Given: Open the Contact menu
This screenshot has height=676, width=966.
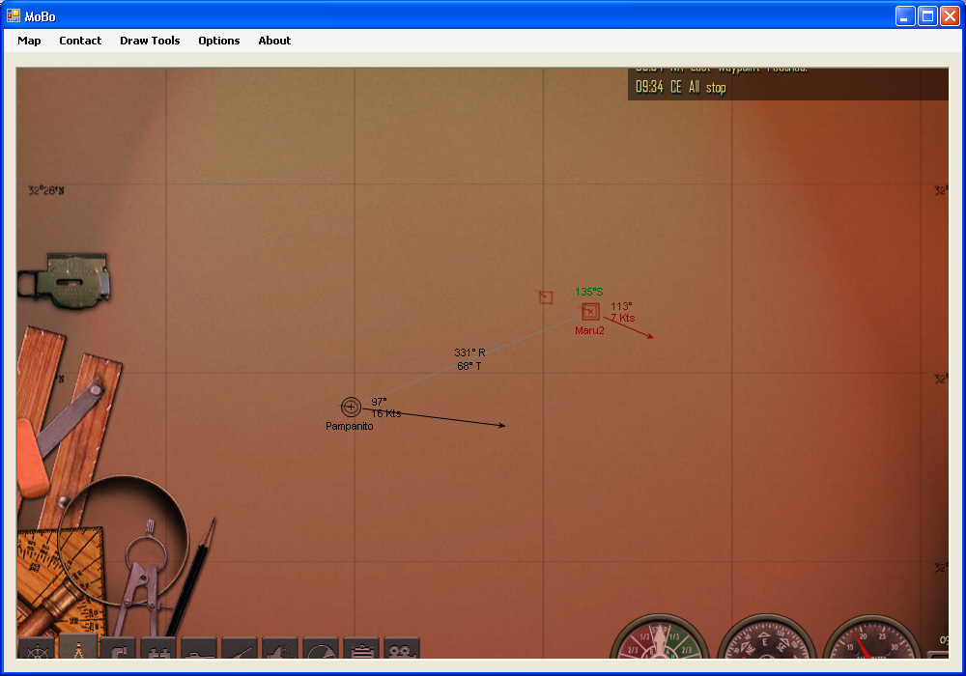Looking at the screenshot, I should (x=80, y=41).
